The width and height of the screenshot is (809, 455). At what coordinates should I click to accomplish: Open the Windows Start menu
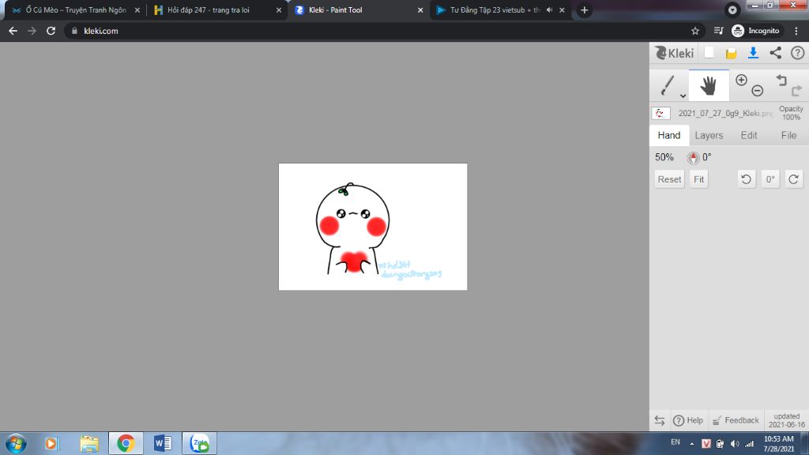pos(16,443)
